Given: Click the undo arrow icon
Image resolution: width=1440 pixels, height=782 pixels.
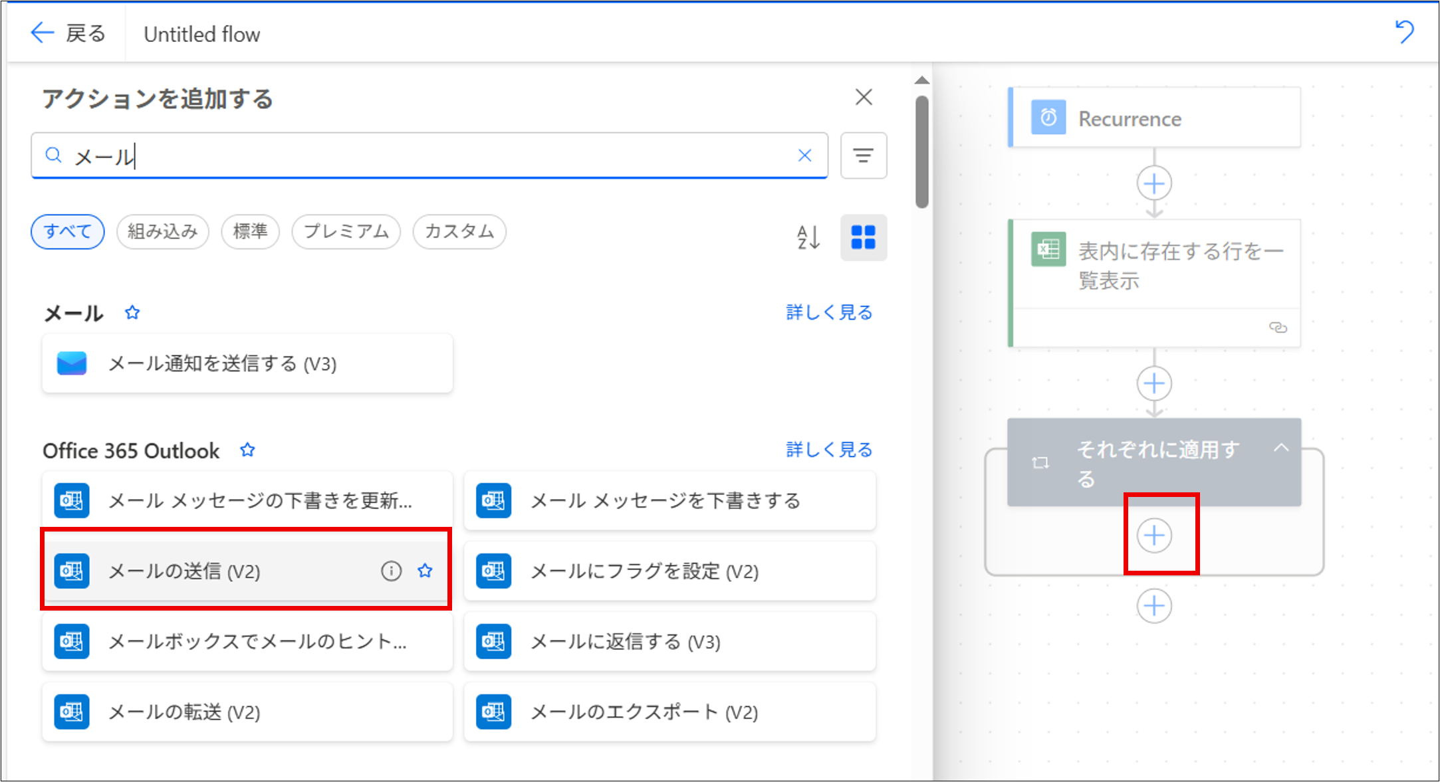Looking at the screenshot, I should [x=1404, y=32].
